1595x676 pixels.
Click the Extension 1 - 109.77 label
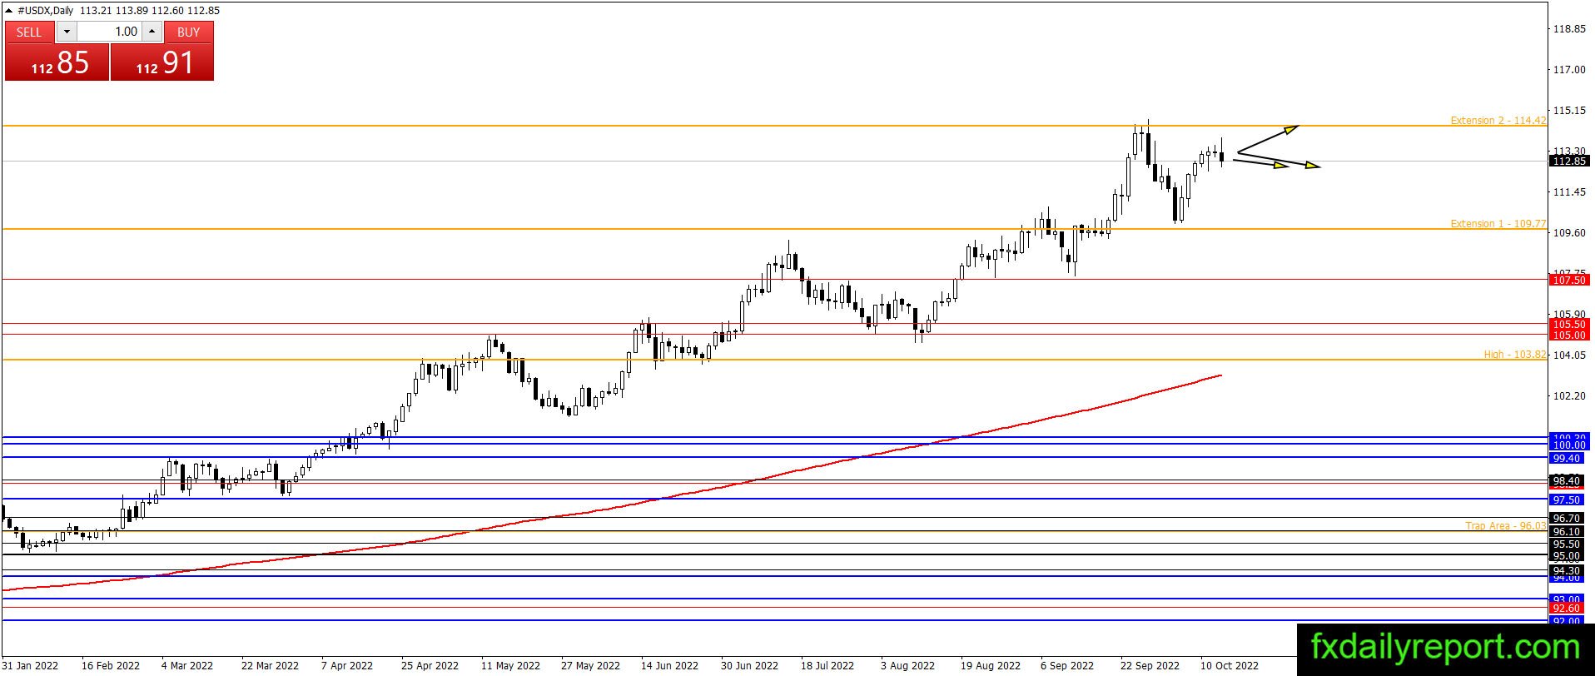pos(1498,224)
